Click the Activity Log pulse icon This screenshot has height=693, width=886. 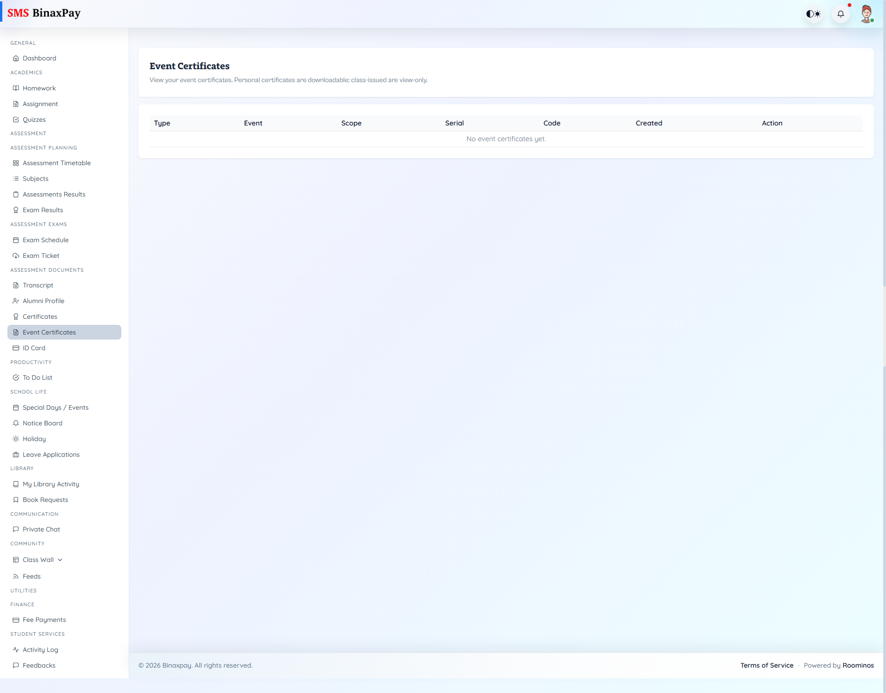click(x=16, y=650)
